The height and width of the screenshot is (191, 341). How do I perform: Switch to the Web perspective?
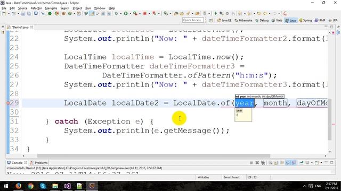(277, 20)
